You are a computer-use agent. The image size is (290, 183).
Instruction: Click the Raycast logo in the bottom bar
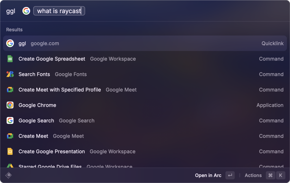[x=9, y=175]
